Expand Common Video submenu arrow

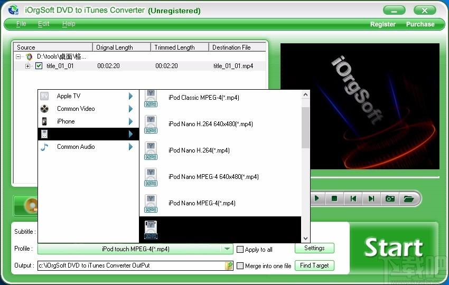(x=130, y=109)
